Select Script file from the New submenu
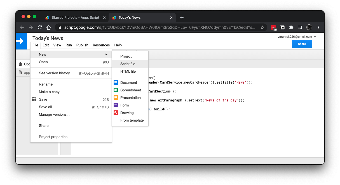This screenshot has width=340, height=185. [x=128, y=64]
